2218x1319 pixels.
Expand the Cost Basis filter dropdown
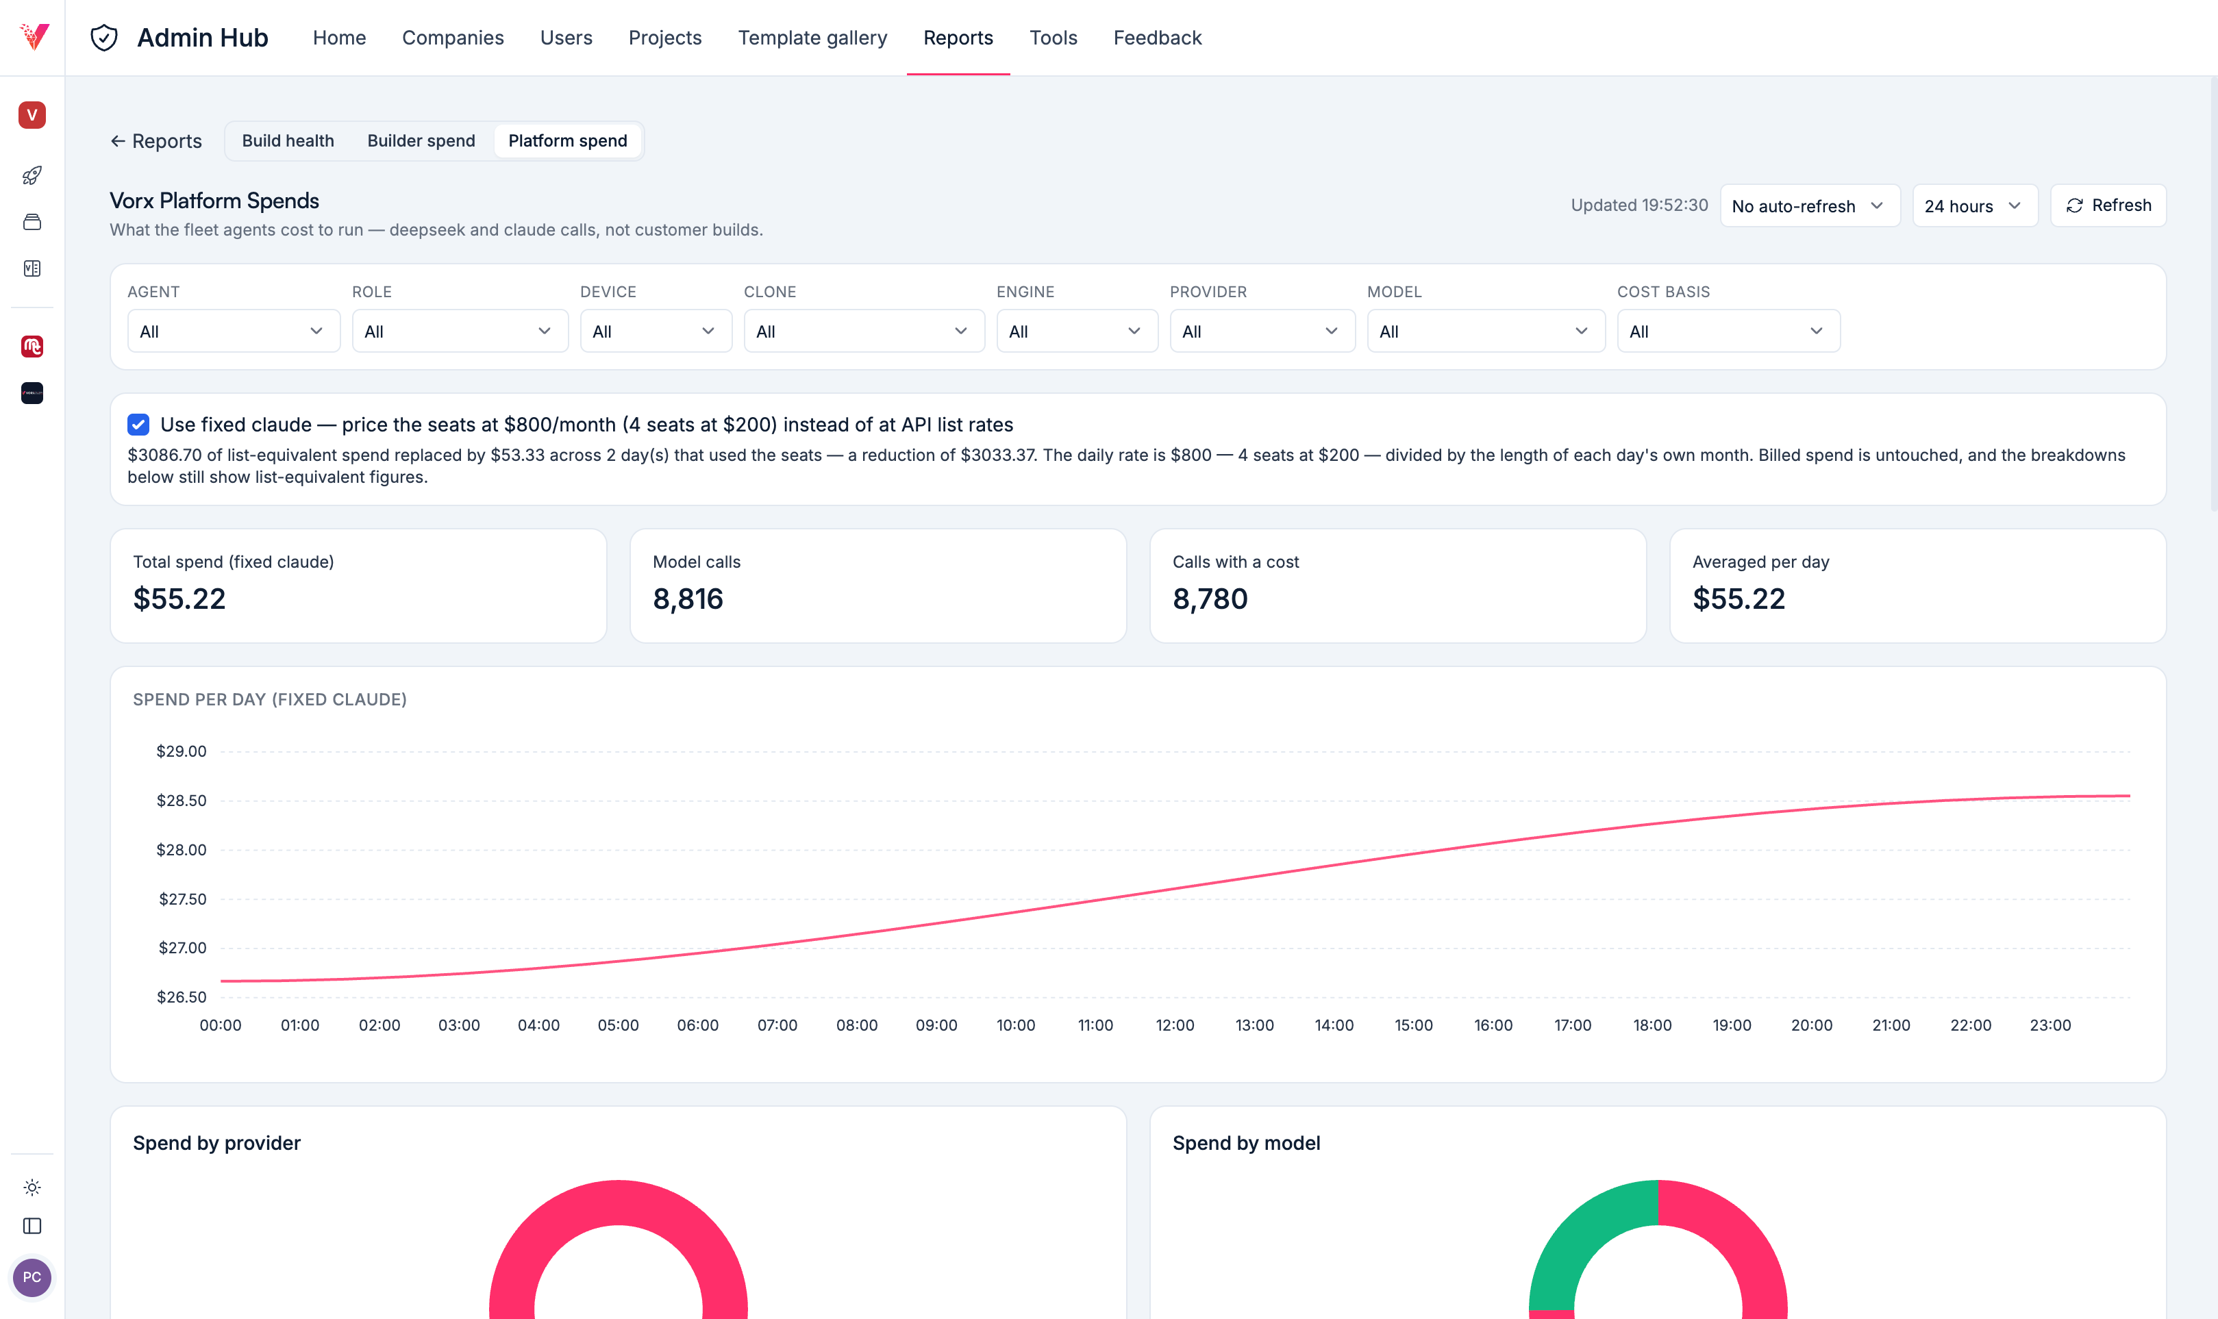pyautogui.click(x=1728, y=331)
